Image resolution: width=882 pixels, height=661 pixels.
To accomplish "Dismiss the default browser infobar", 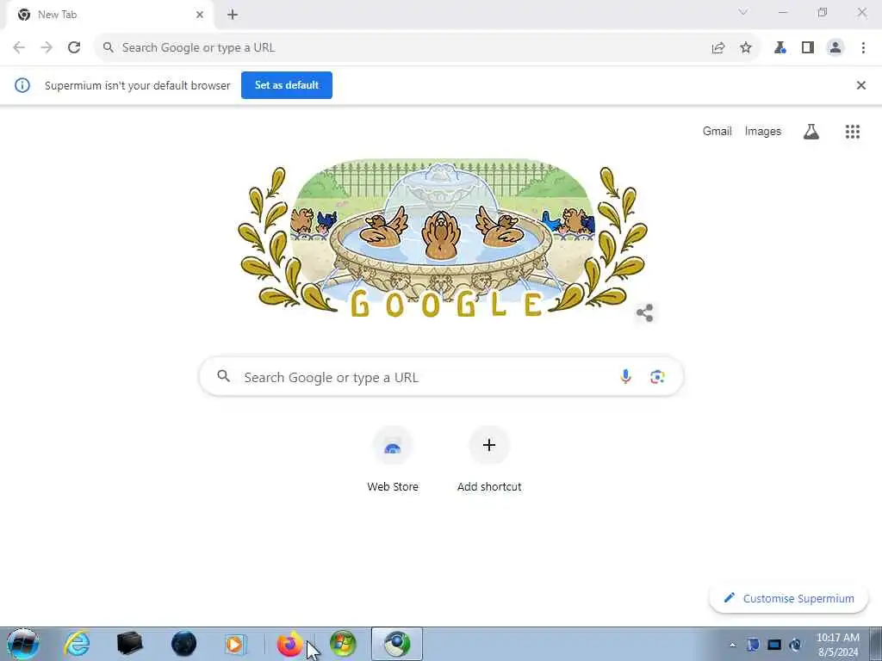I will point(861,85).
